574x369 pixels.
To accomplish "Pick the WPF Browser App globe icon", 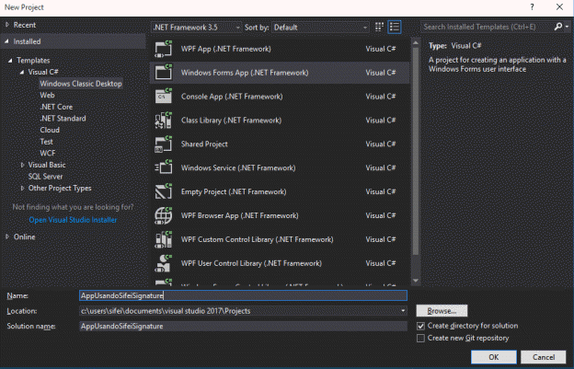I will click(x=163, y=215).
